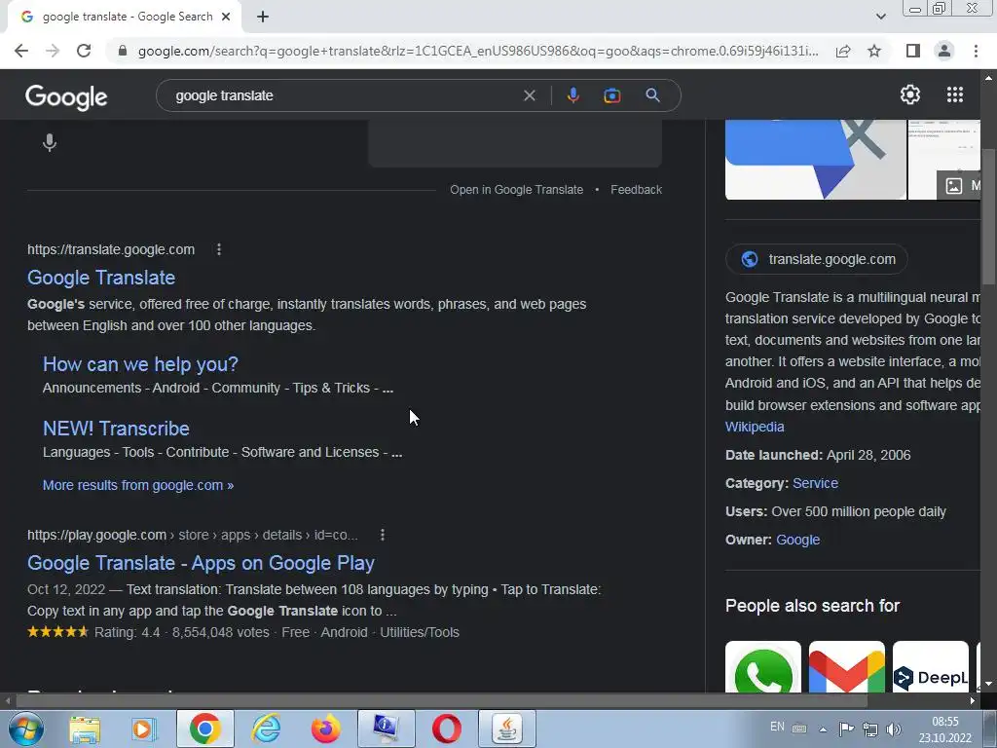This screenshot has width=997, height=748.
Task: Click the translate.google.com chip in knowledge panel
Action: [817, 259]
